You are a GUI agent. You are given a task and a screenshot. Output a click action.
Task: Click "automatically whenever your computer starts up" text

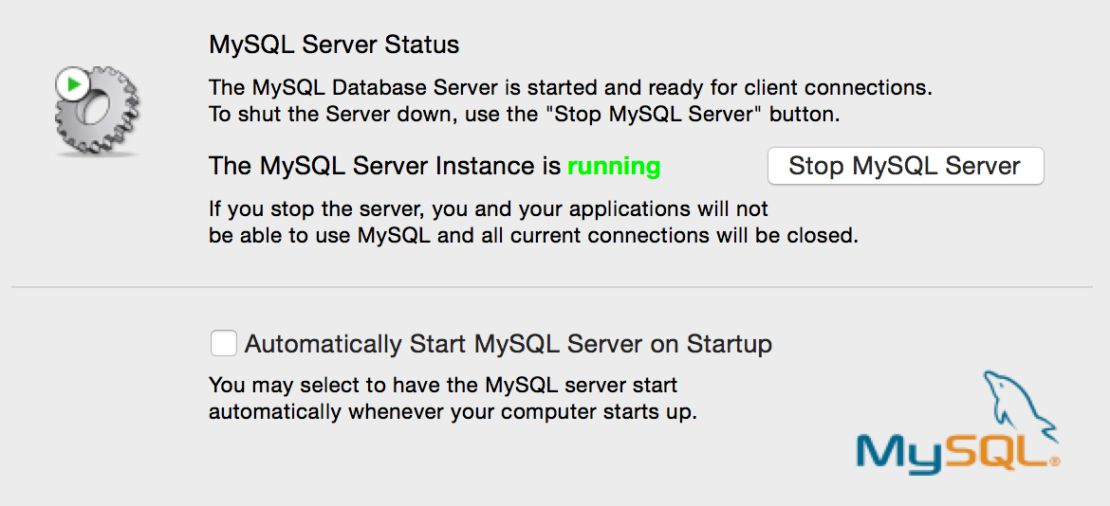click(453, 412)
